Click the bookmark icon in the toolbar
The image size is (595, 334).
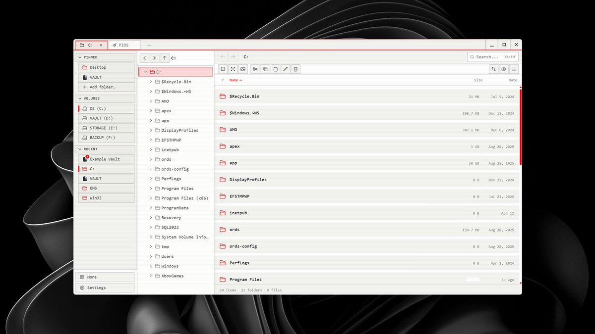(223, 69)
